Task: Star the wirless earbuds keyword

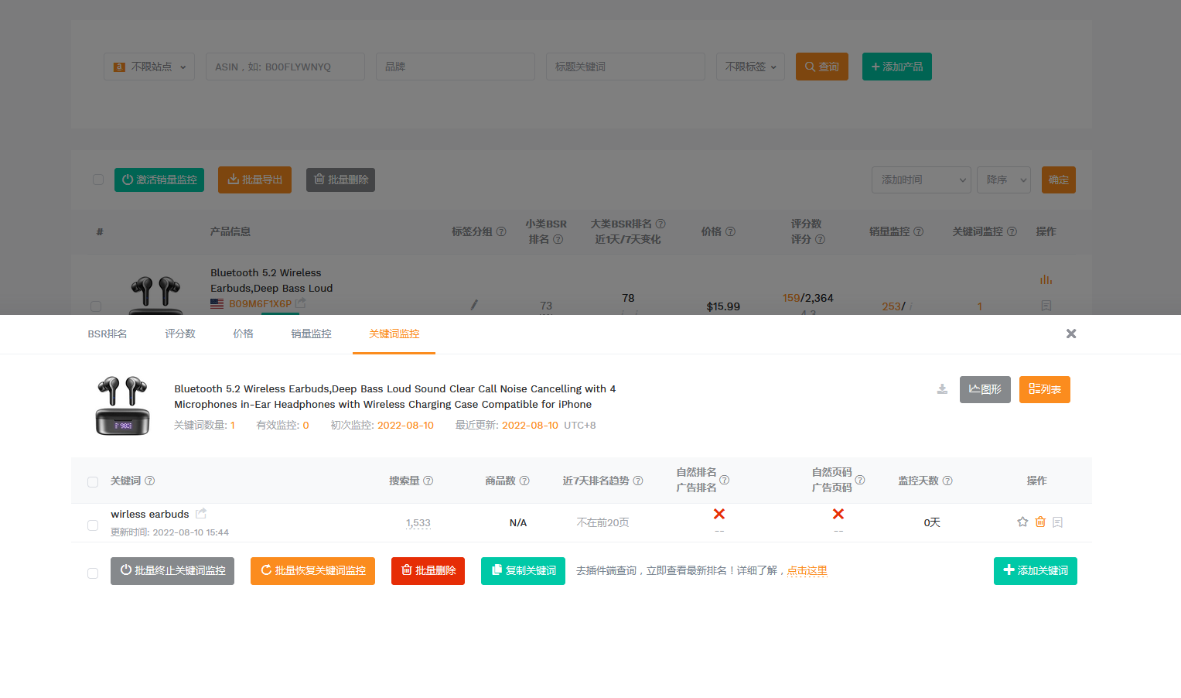Action: click(1022, 522)
